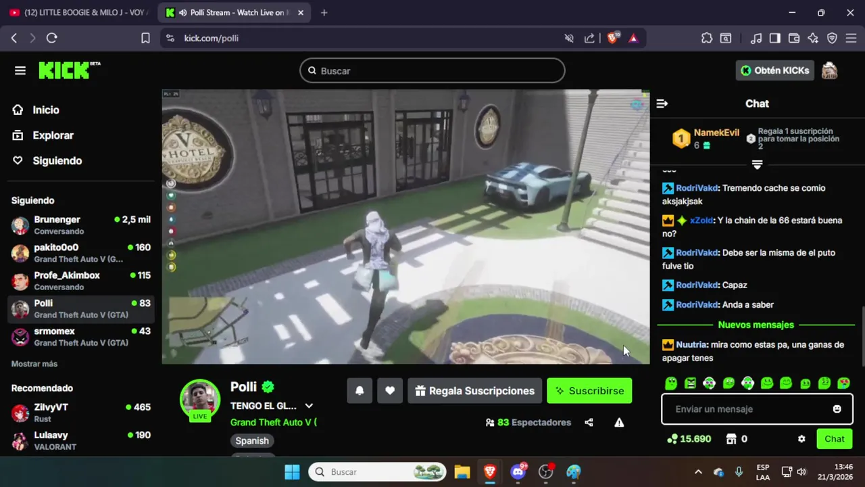Viewport: 865px width, 487px height.
Task: Open the browser main menu
Action: 851,39
